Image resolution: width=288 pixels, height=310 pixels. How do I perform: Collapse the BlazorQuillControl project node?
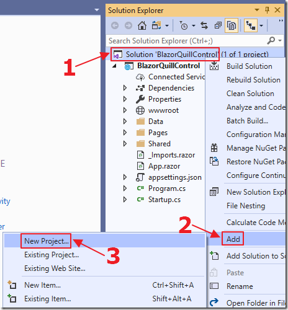click(x=114, y=66)
